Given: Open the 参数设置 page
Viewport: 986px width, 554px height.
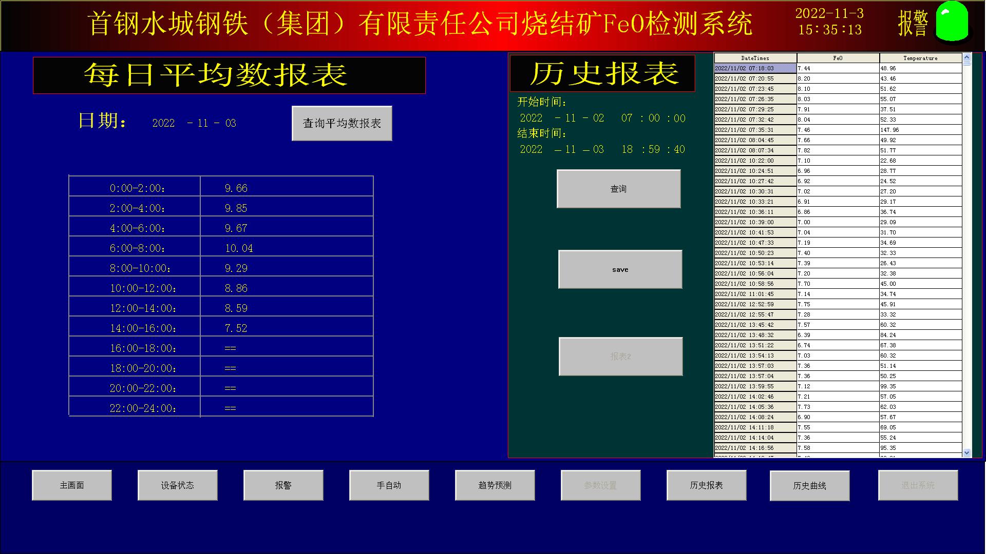Looking at the screenshot, I should pos(601,485).
